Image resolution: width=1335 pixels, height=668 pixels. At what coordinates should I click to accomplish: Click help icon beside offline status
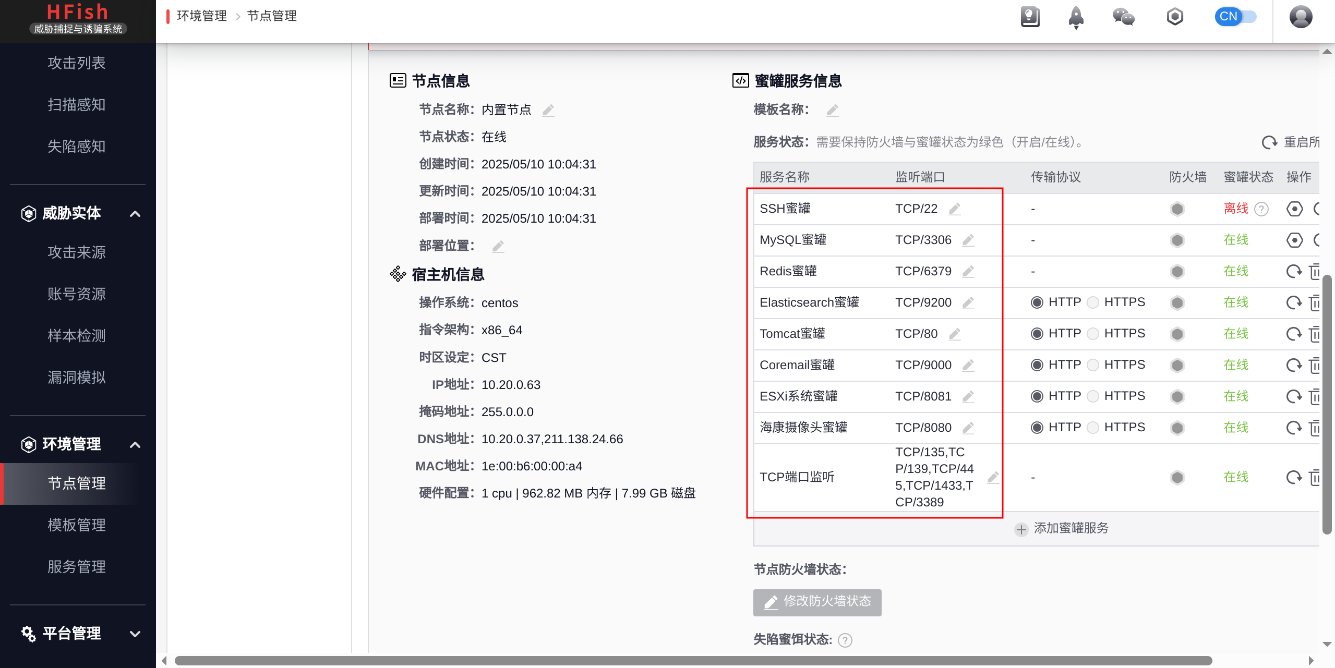pos(1261,209)
